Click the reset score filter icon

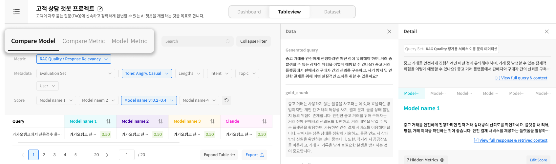[x=226, y=100]
